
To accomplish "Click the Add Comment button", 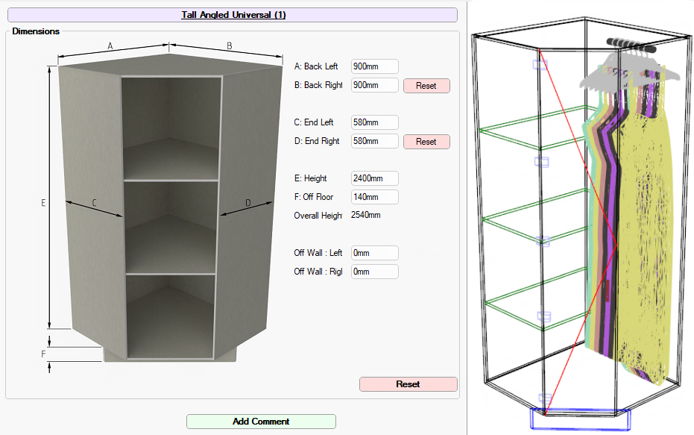I will (261, 422).
